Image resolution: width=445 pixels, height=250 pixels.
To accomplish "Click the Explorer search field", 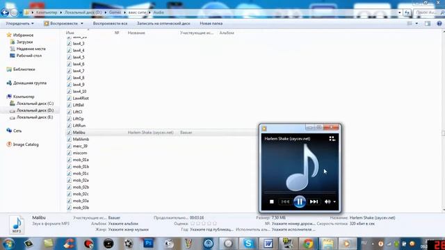I will coord(428,12).
